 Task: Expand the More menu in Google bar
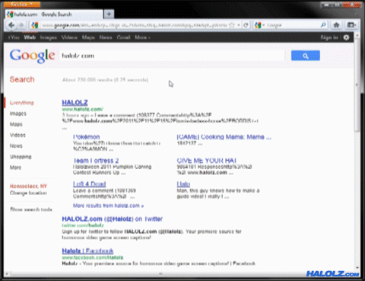click(142, 37)
